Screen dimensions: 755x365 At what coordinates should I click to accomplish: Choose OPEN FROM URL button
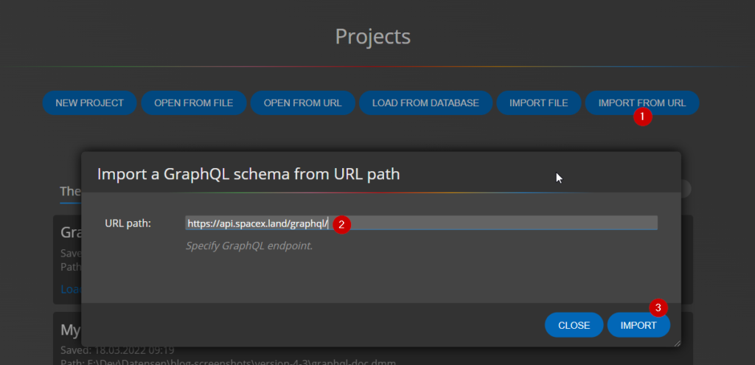coord(302,103)
